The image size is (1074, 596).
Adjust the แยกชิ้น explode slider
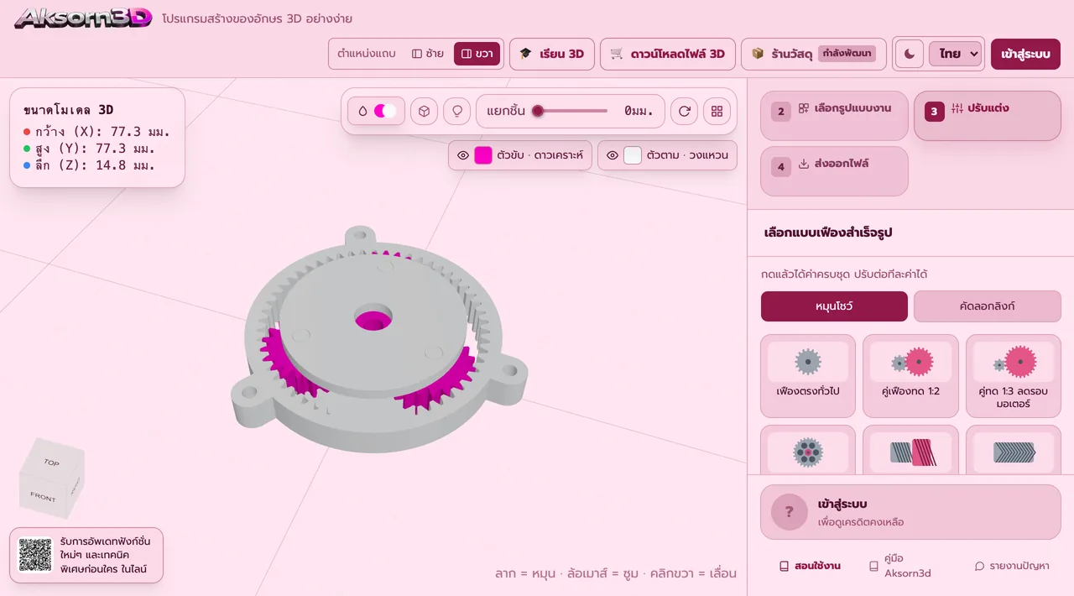tap(571, 111)
